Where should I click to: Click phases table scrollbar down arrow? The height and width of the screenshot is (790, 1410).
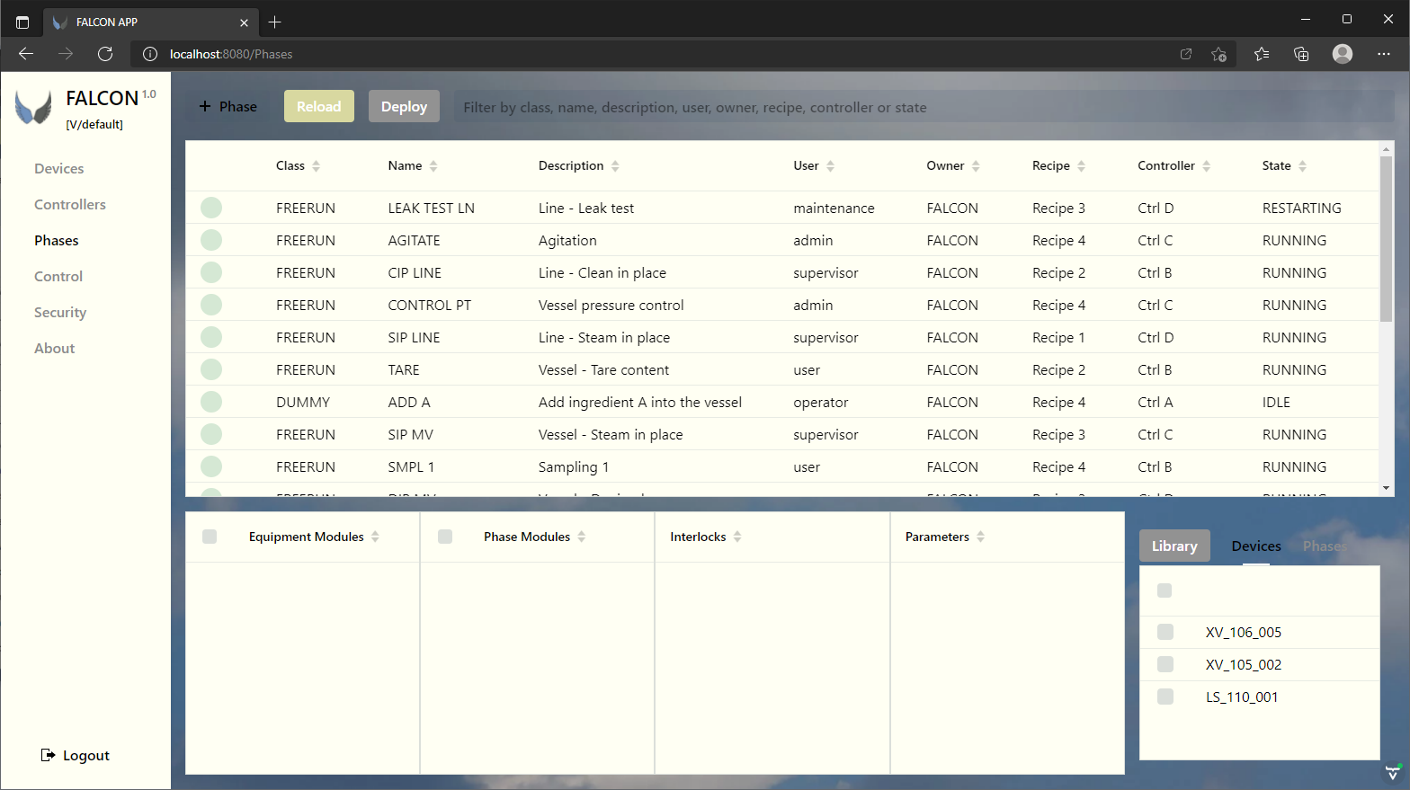coord(1386,488)
